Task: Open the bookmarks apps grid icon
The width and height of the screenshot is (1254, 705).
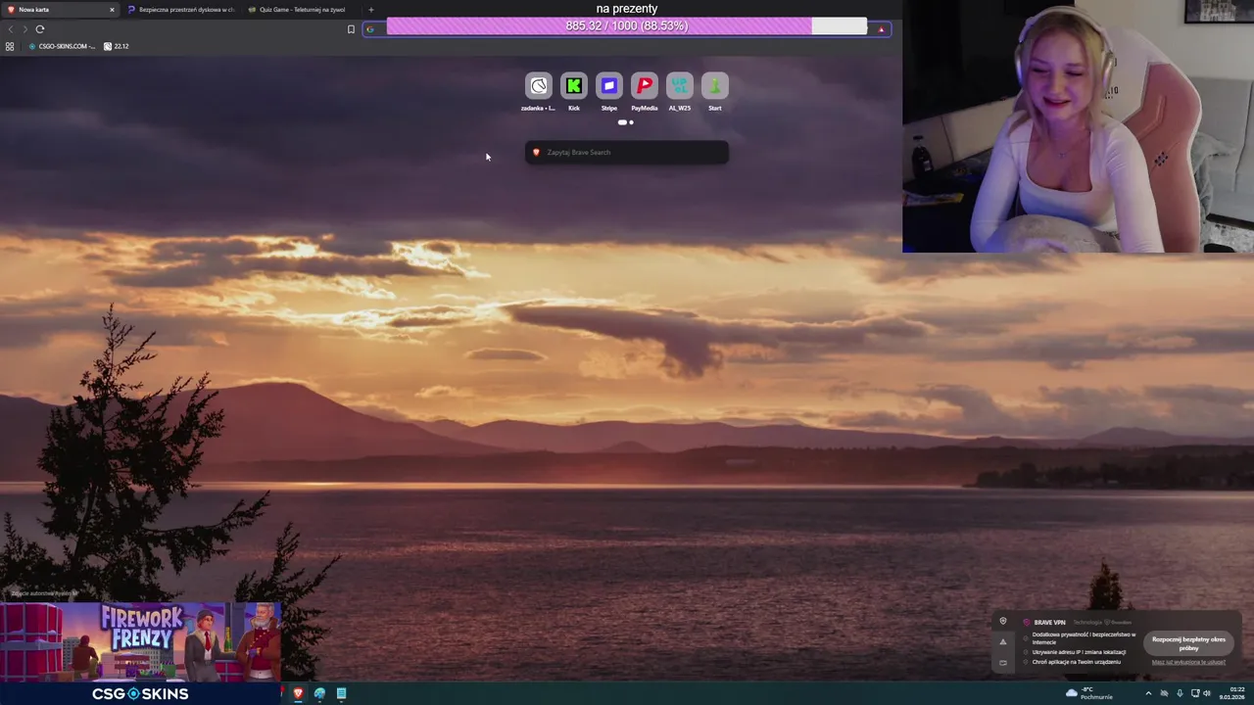Action: point(10,46)
